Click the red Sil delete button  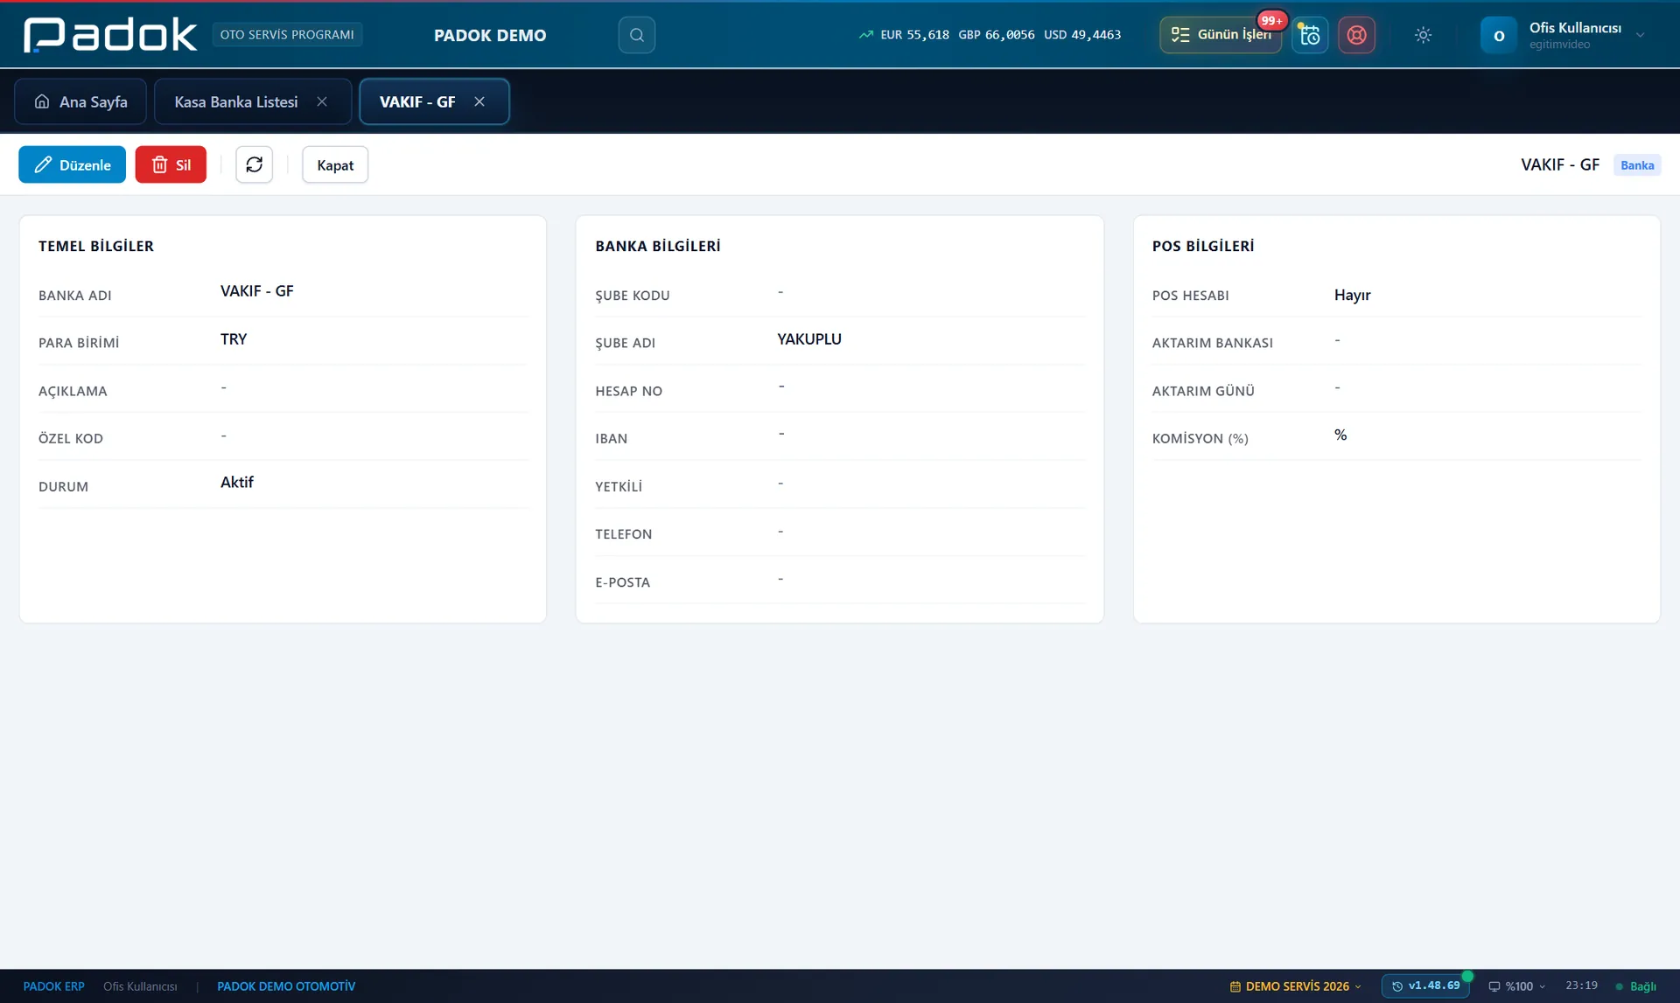[171, 164]
